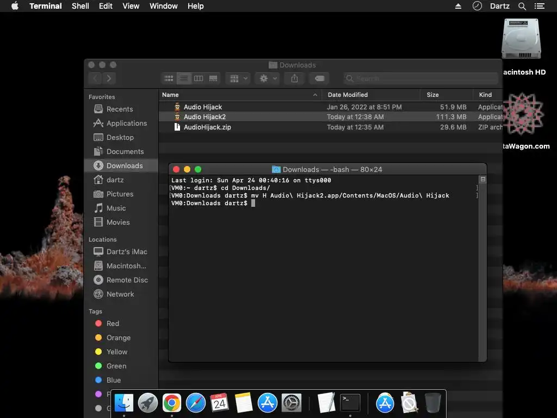Click the Finder Share button
The height and width of the screenshot is (418, 557).
294,78
